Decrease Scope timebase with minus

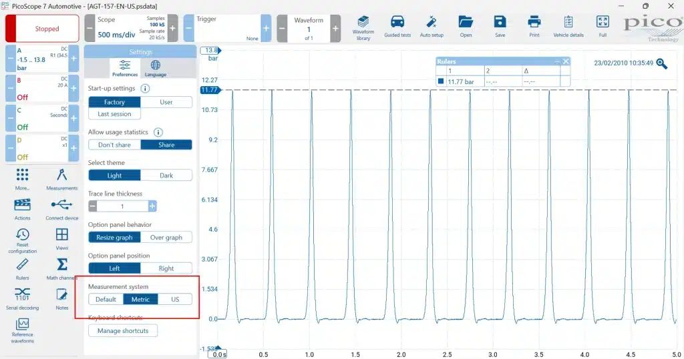[x=90, y=28]
